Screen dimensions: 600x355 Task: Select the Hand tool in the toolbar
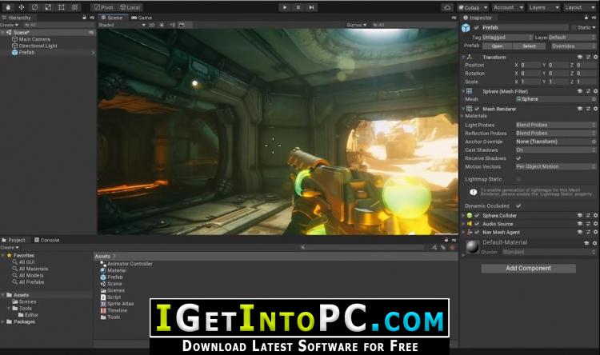(x=8, y=7)
